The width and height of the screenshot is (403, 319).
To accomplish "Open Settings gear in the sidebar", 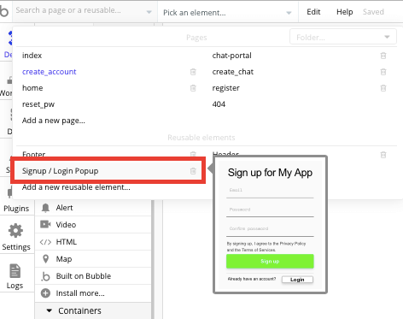I will coord(15,231).
